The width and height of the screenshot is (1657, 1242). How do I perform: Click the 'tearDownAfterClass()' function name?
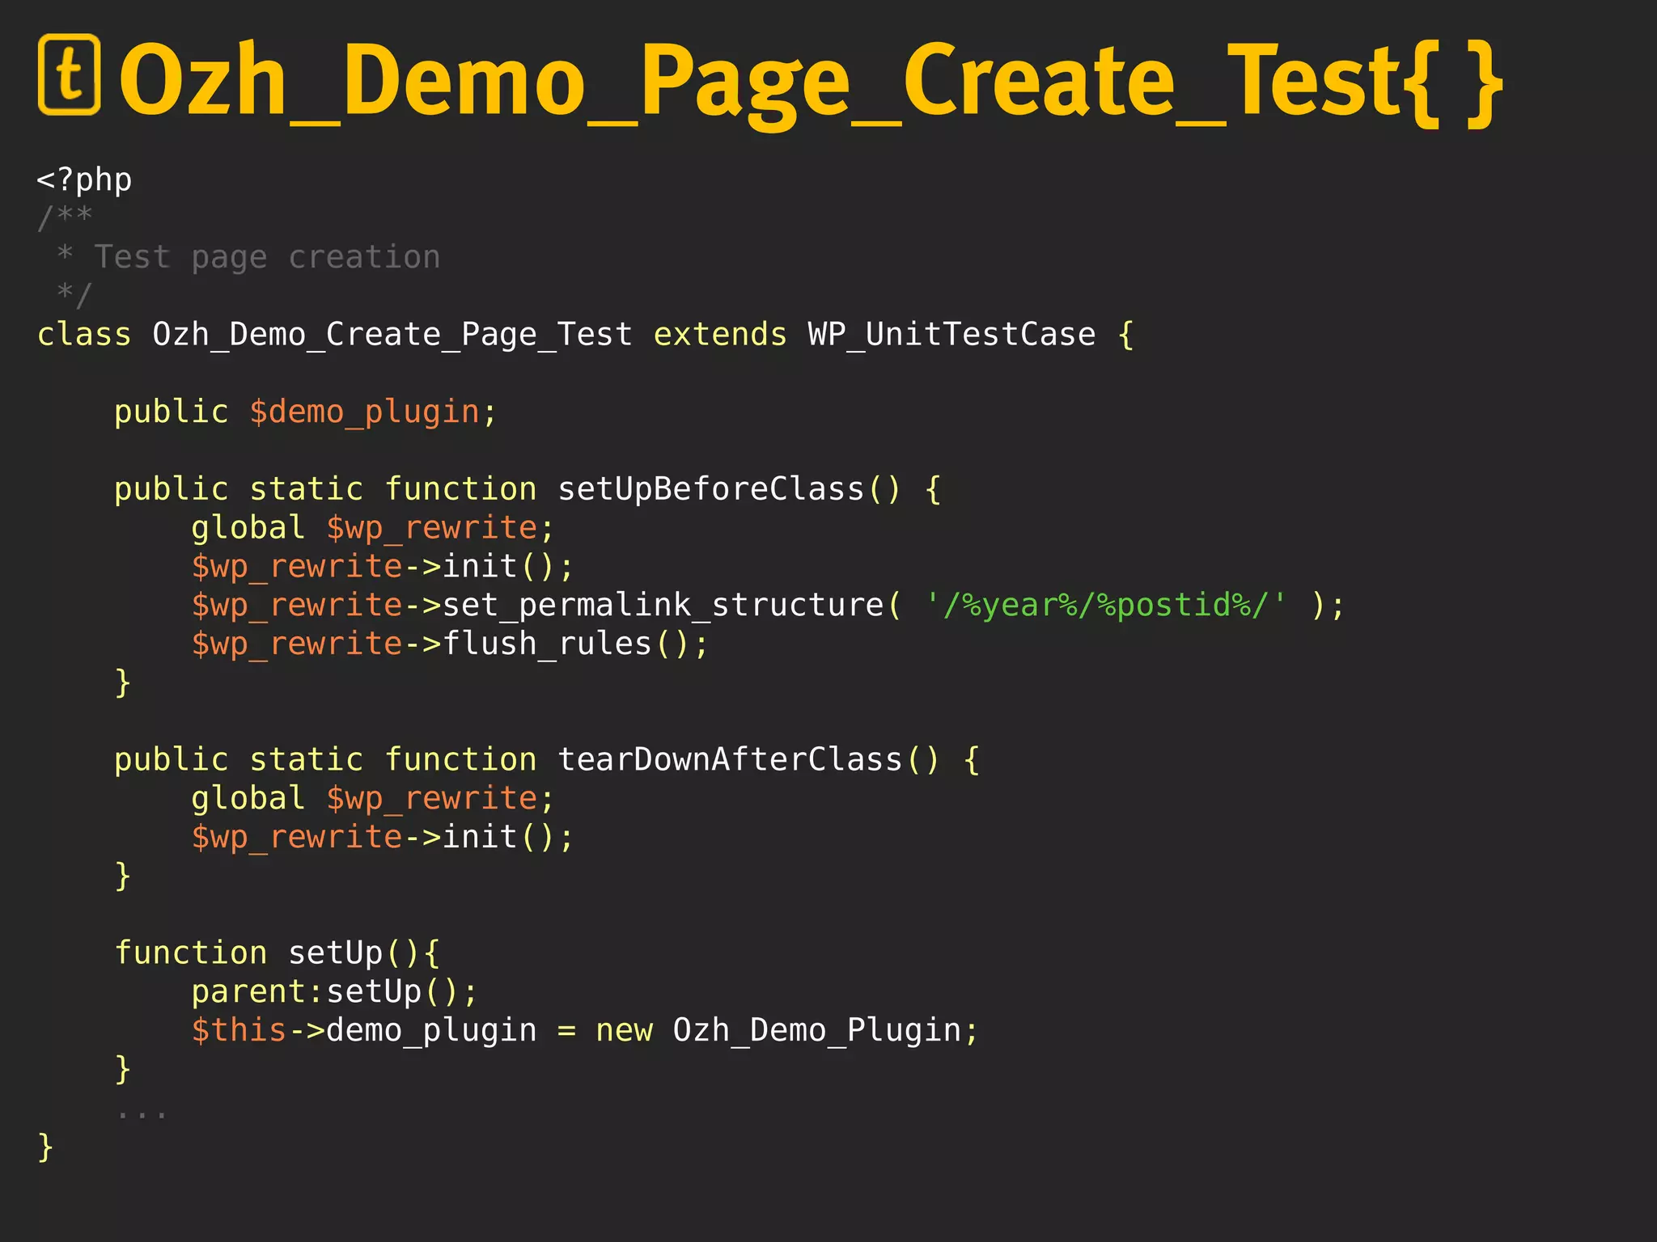[748, 760]
